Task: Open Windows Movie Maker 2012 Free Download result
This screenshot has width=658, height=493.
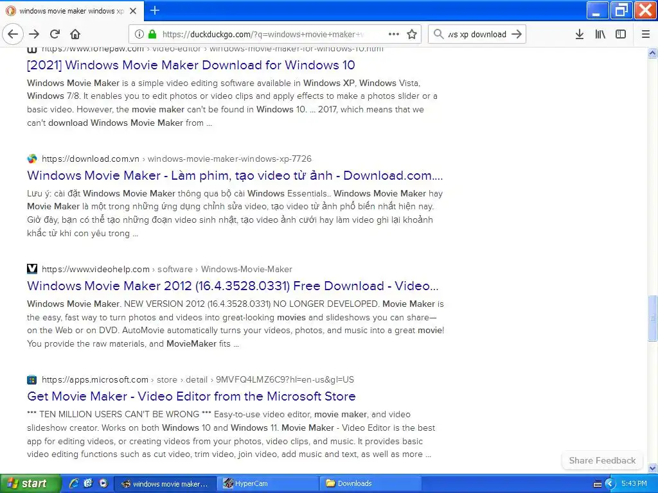Action: 233,286
